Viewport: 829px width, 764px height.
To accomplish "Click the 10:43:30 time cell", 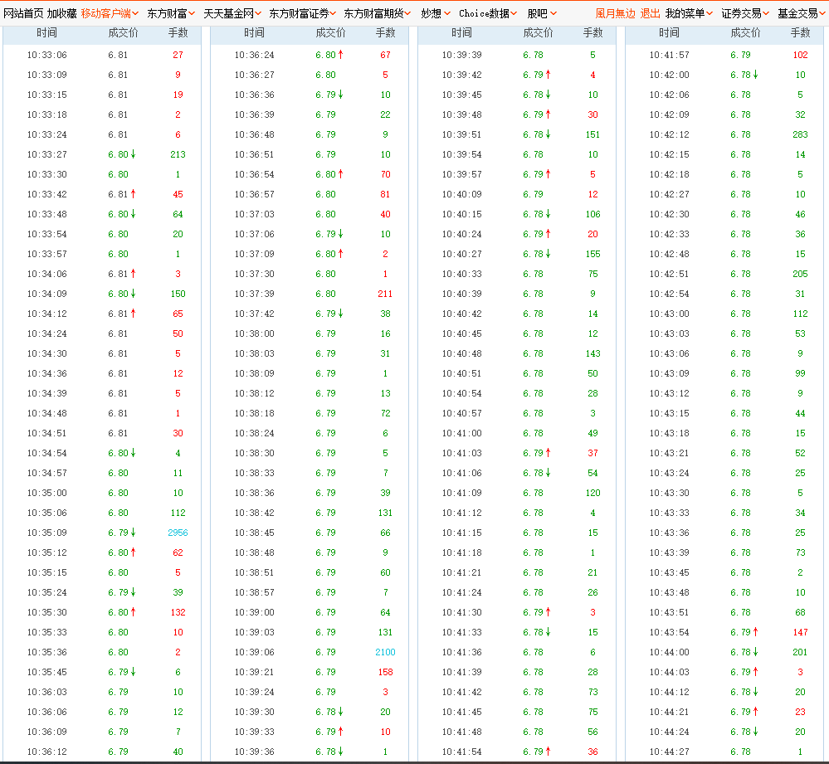I will (x=670, y=493).
